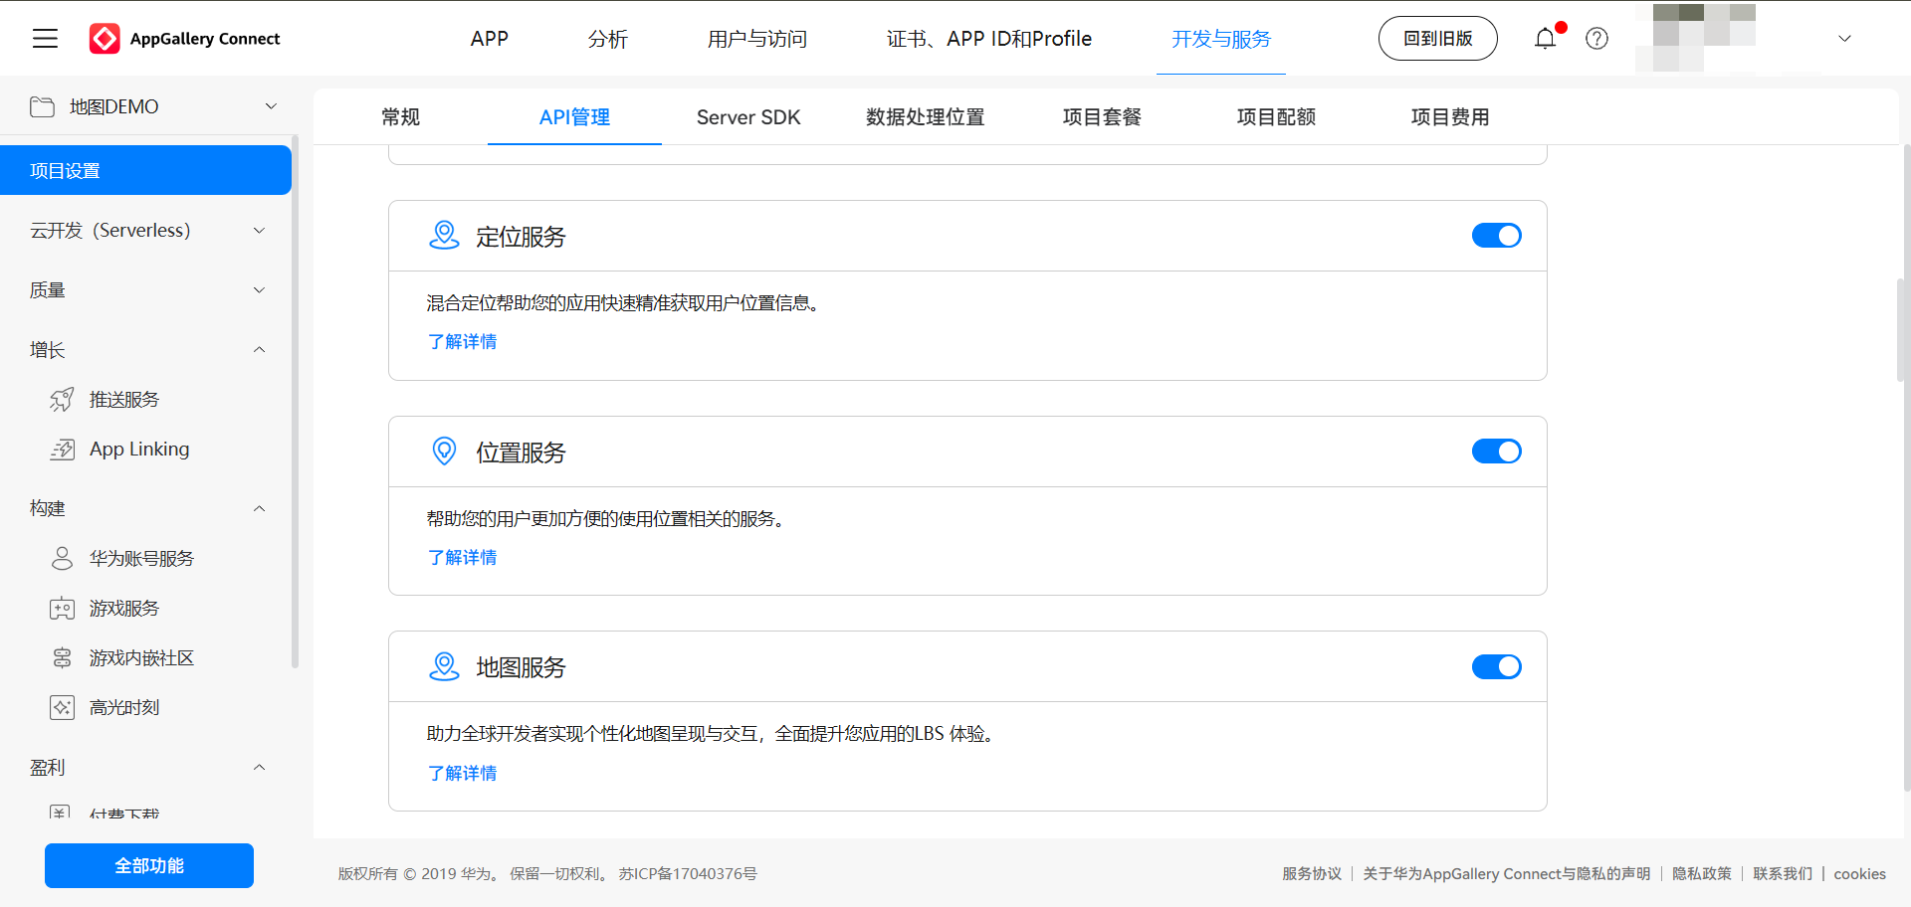Open the APP top menu
This screenshot has width=1911, height=907.
click(x=490, y=39)
